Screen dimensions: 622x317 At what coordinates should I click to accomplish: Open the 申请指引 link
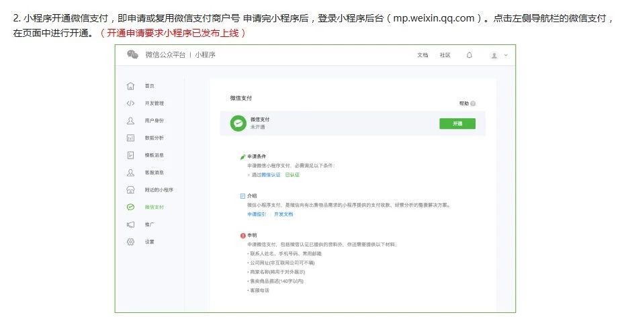point(257,214)
